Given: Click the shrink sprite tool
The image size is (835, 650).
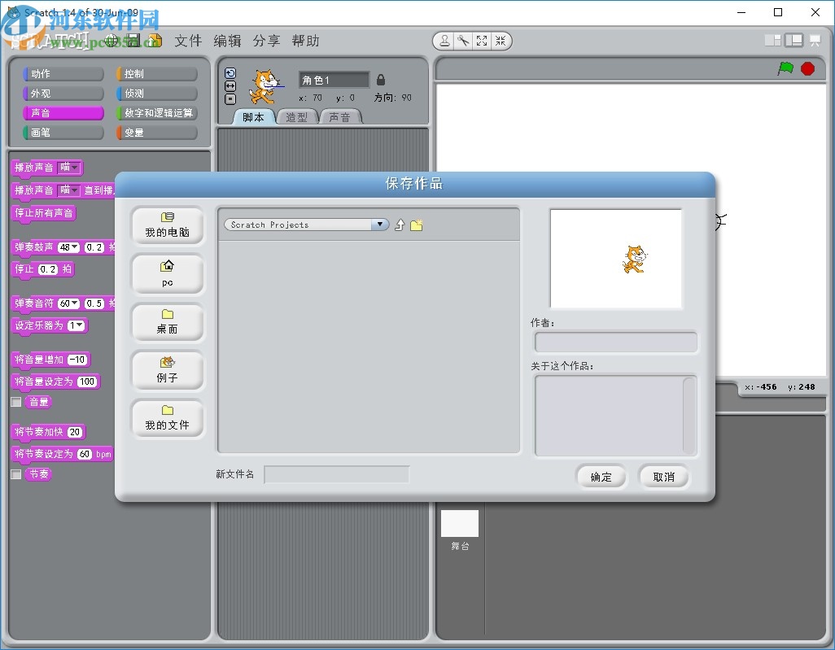Looking at the screenshot, I should click(x=501, y=41).
